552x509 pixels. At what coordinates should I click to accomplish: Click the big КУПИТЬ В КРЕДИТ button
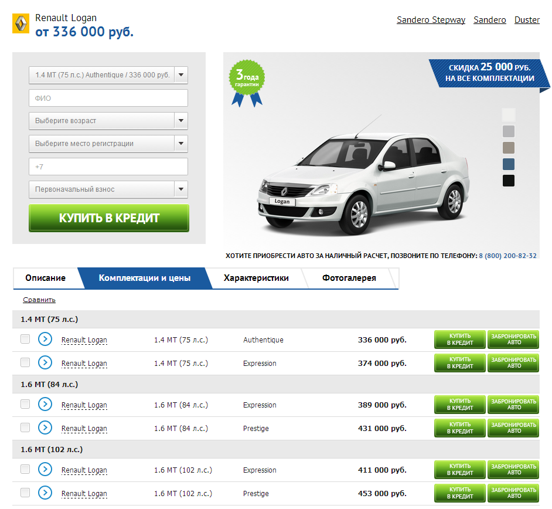point(109,218)
